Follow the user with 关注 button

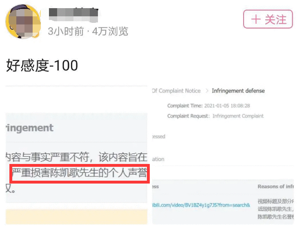[268, 19]
